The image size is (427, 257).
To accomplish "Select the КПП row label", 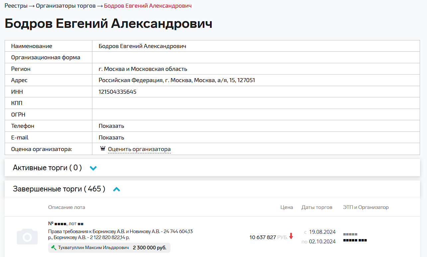I will point(17,103).
